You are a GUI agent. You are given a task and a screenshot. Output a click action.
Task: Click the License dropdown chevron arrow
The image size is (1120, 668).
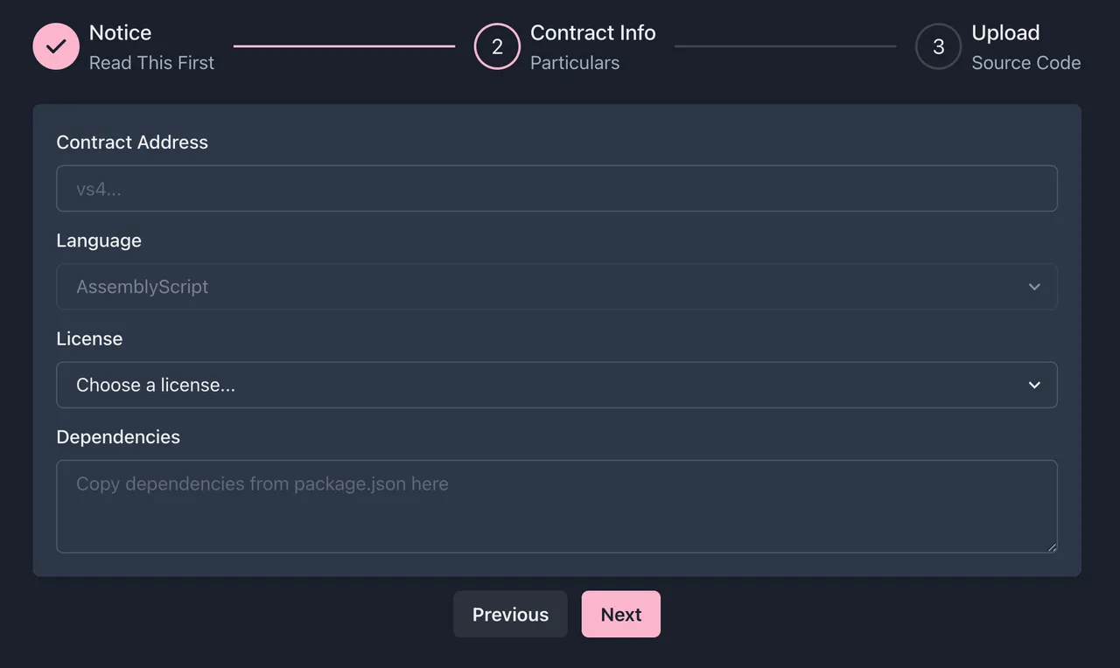pyautogui.click(x=1034, y=385)
